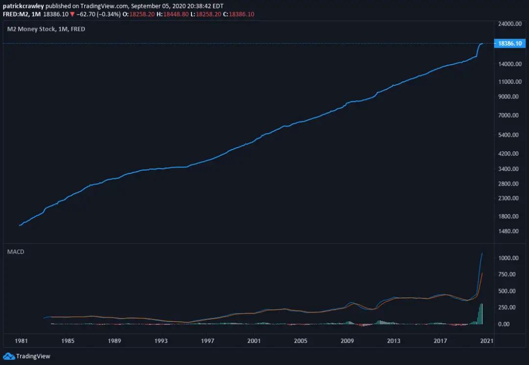This screenshot has width=529, height=365.
Task: Click the 2300.00 price axis label
Action: (508, 198)
